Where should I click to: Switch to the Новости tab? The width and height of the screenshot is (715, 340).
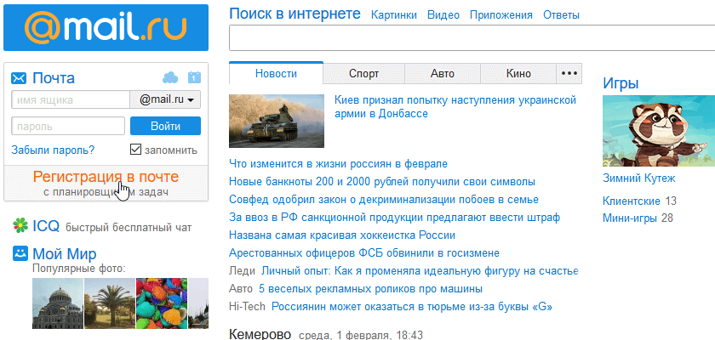pos(276,73)
